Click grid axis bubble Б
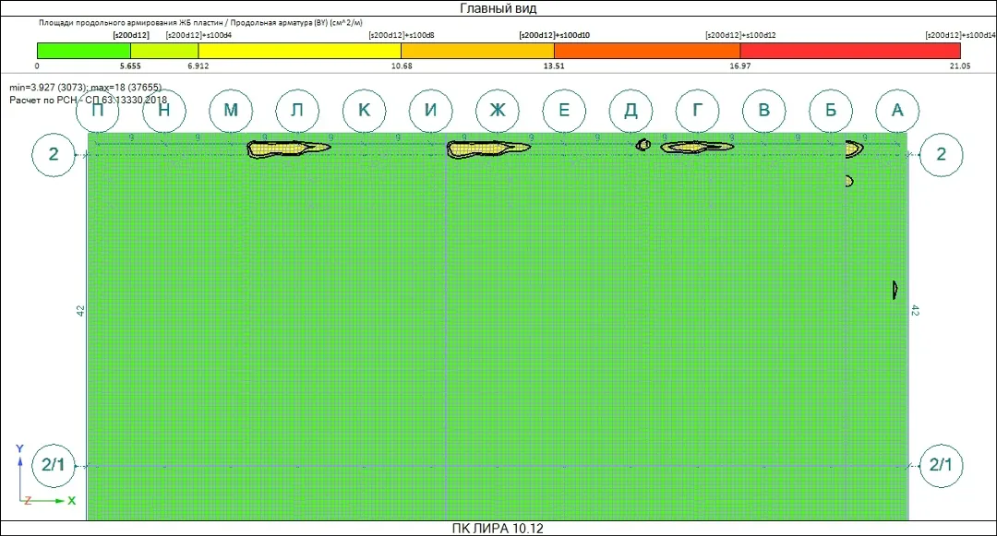This screenshot has height=536, width=997. (x=831, y=111)
